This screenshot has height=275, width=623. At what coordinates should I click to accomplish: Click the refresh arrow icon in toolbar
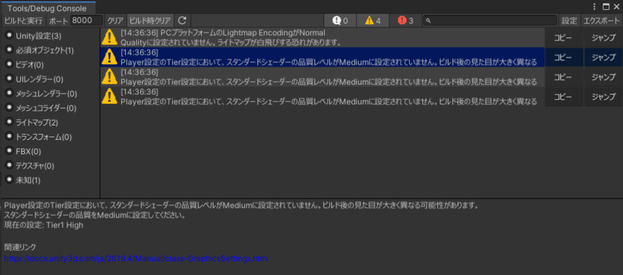click(x=182, y=21)
